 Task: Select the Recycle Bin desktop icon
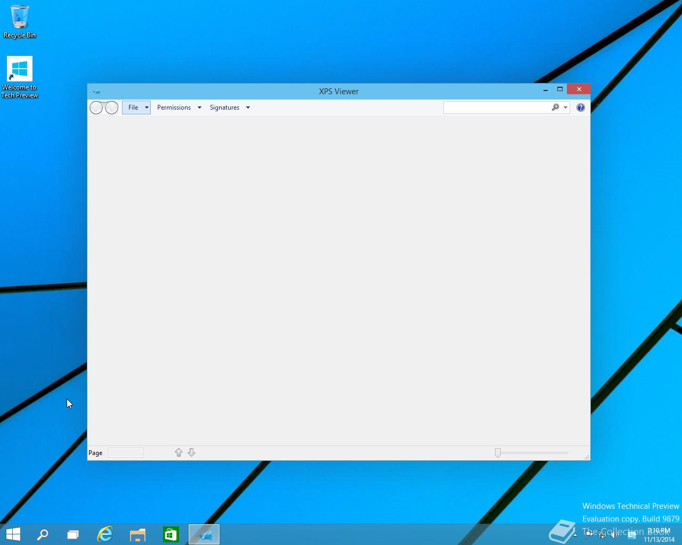pyautogui.click(x=20, y=21)
